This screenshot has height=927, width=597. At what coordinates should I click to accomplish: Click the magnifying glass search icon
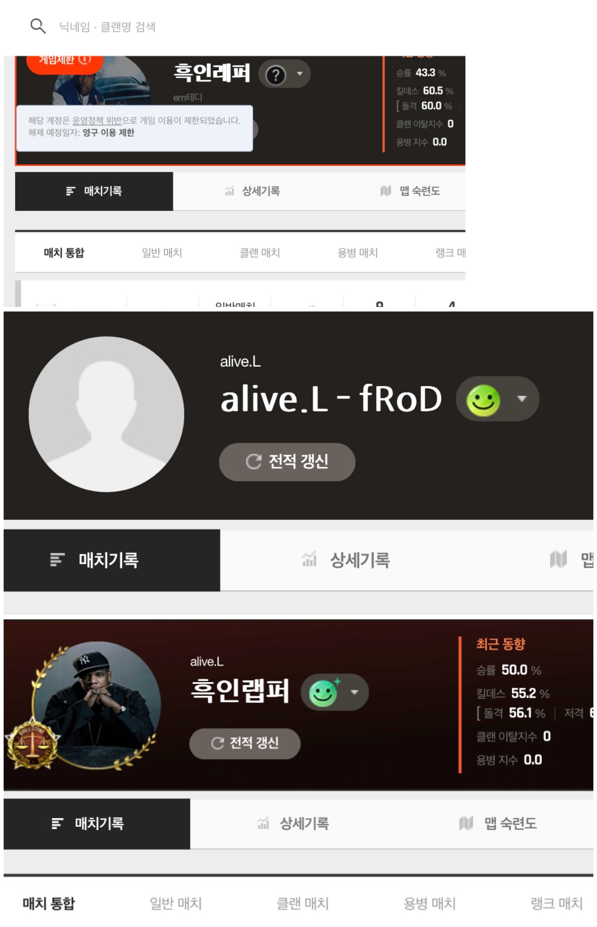(x=38, y=26)
